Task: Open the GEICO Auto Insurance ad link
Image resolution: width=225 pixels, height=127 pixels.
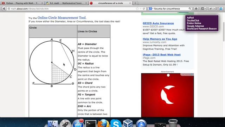Action: pos(158,23)
